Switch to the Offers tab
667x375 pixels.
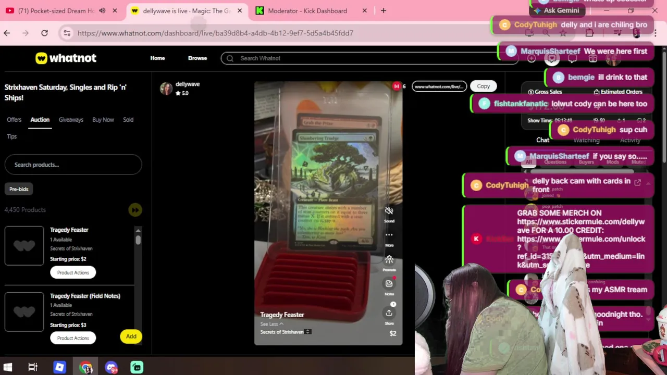point(14,120)
